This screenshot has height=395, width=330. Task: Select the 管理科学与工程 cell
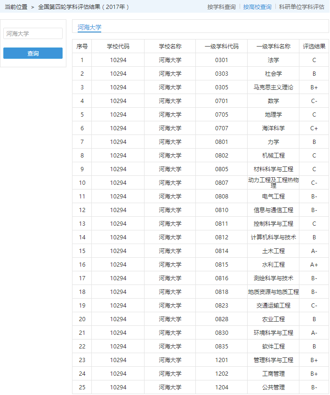click(x=274, y=360)
